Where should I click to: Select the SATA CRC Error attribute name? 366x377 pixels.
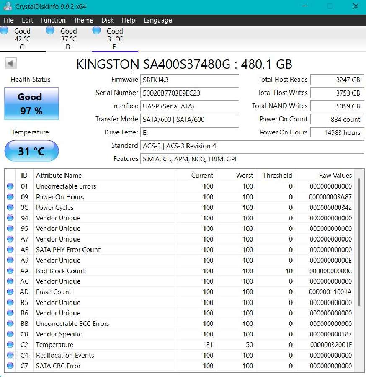[58, 366]
